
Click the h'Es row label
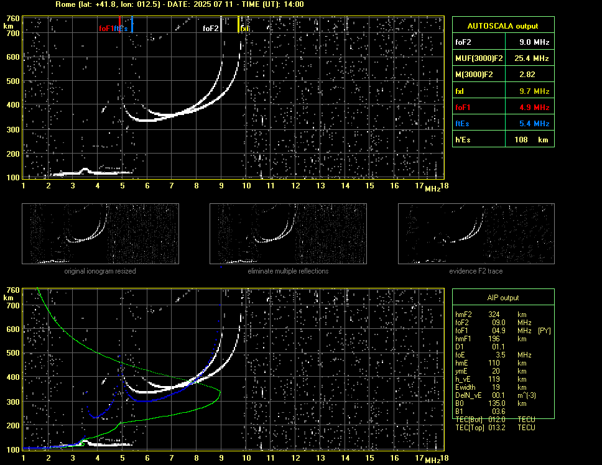point(463,140)
